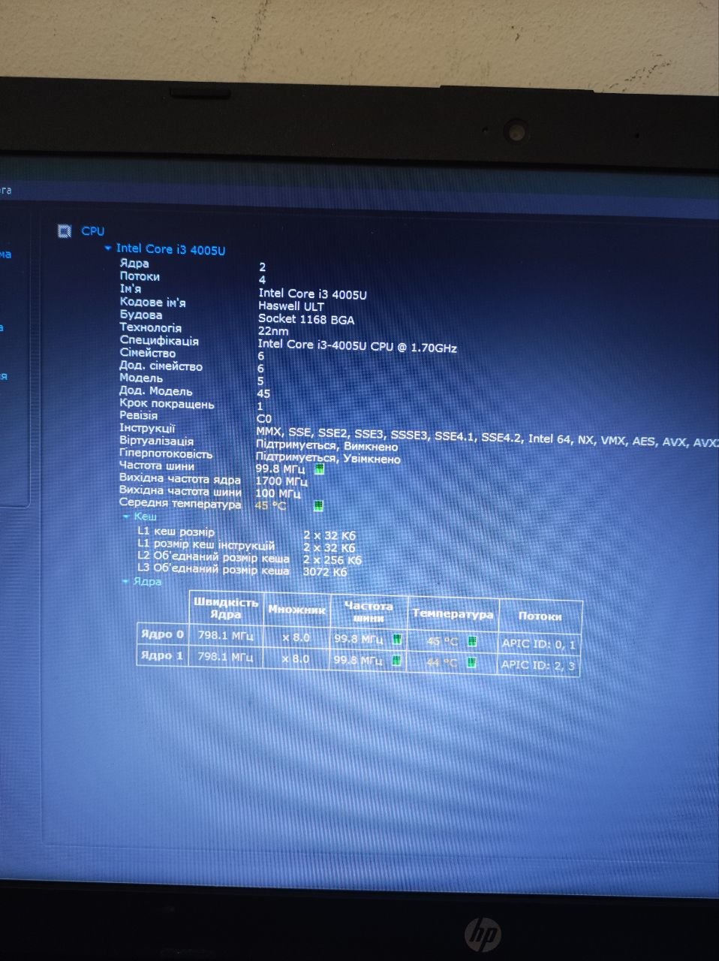
Task: Click the Ядра section label above the table
Action: pyautogui.click(x=147, y=581)
